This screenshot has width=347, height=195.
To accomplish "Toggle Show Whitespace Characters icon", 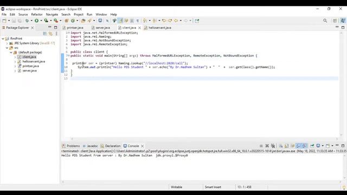I will click(x=137, y=21).
